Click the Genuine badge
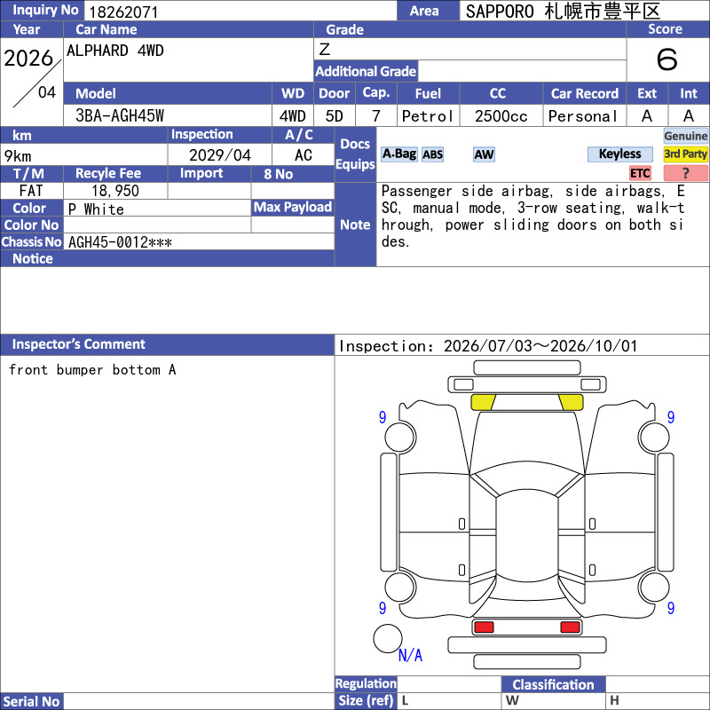Image resolution: width=710 pixels, height=710 pixels. click(685, 136)
